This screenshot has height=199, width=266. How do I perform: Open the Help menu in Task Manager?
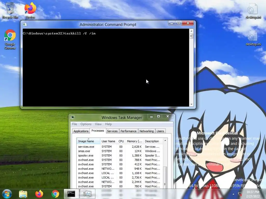(108, 124)
